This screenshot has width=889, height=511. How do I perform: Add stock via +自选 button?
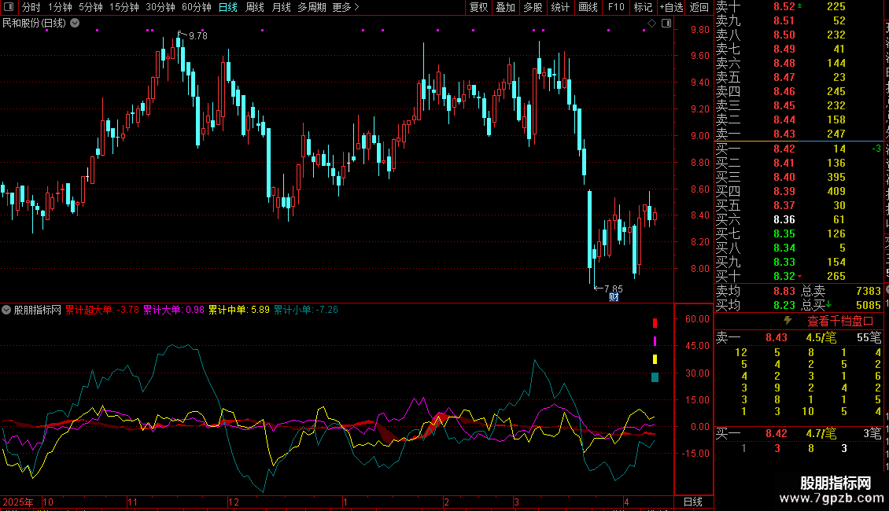tap(670, 7)
